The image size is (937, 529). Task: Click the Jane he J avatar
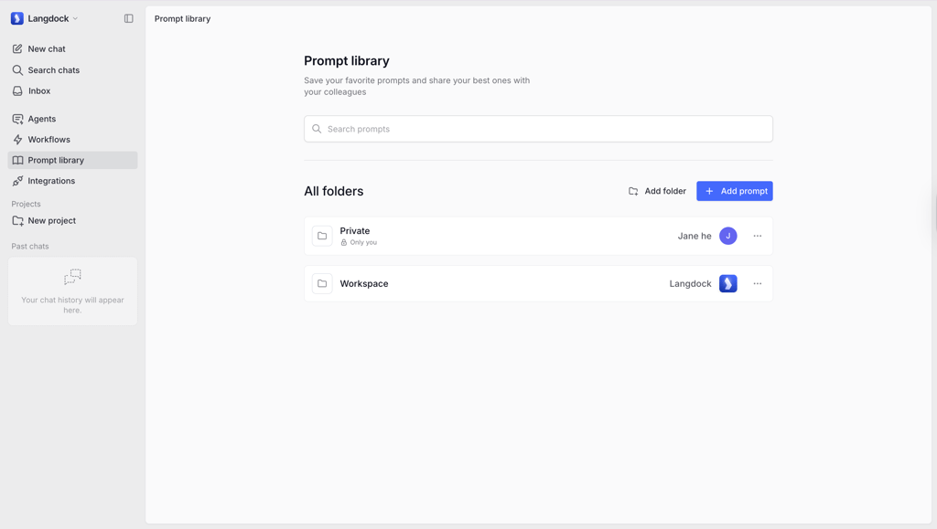click(727, 236)
